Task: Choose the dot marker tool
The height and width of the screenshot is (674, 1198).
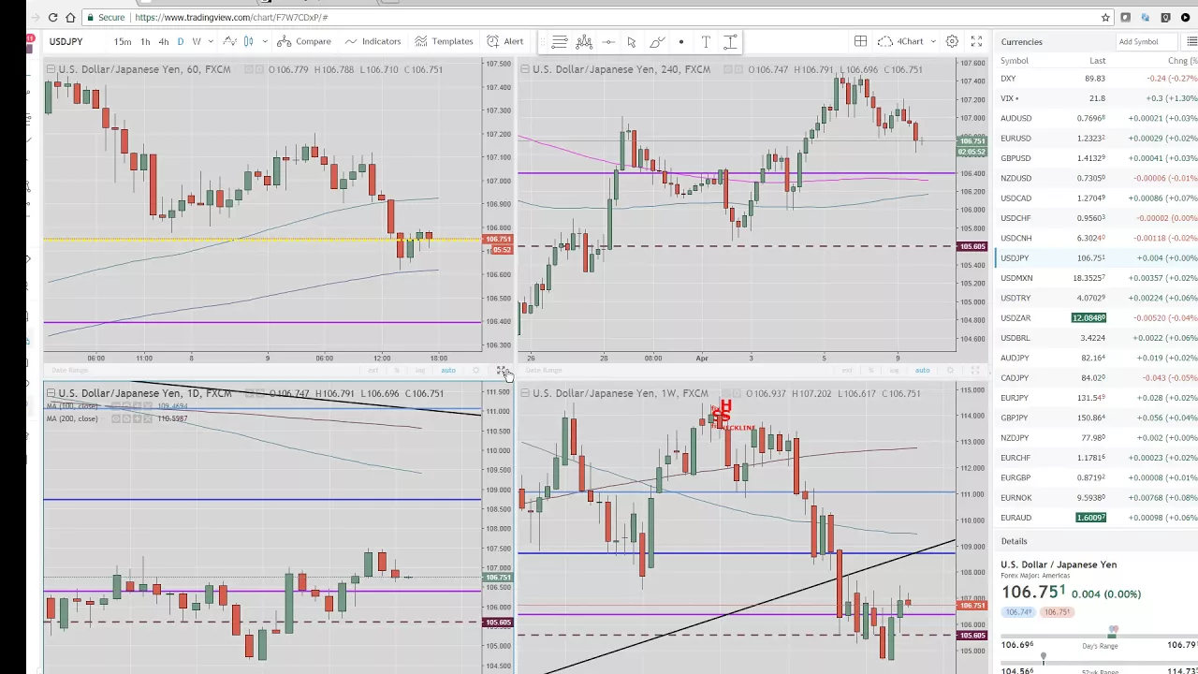Action: click(x=681, y=41)
